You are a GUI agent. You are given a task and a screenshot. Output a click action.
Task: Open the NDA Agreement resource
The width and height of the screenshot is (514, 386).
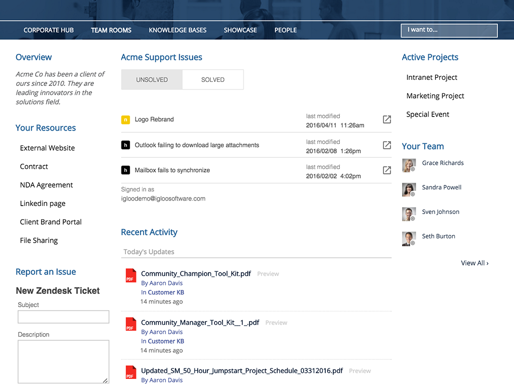[x=46, y=184]
